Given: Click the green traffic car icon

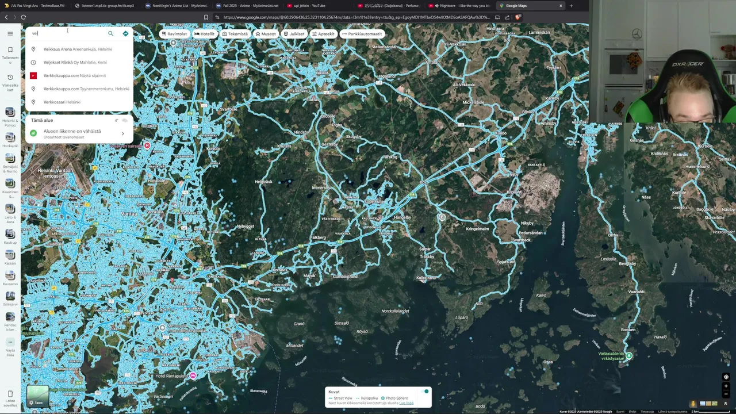Looking at the screenshot, I should pos(33,133).
